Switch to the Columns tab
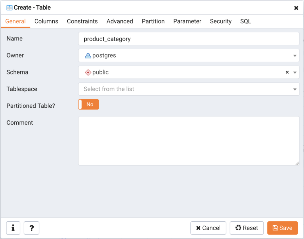Image resolution: width=304 pixels, height=239 pixels. click(46, 21)
